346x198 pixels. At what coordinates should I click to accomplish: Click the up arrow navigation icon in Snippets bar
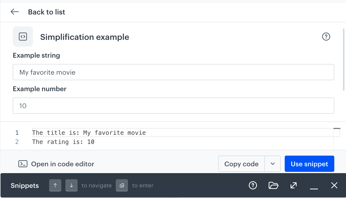coord(55,185)
